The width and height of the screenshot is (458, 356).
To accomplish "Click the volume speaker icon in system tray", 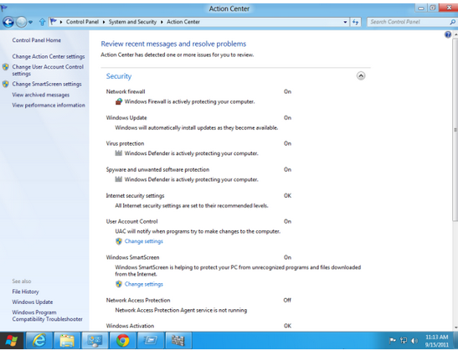I will coord(414,341).
